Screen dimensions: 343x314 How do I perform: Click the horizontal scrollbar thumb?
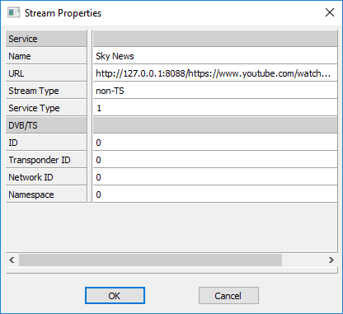(x=150, y=260)
